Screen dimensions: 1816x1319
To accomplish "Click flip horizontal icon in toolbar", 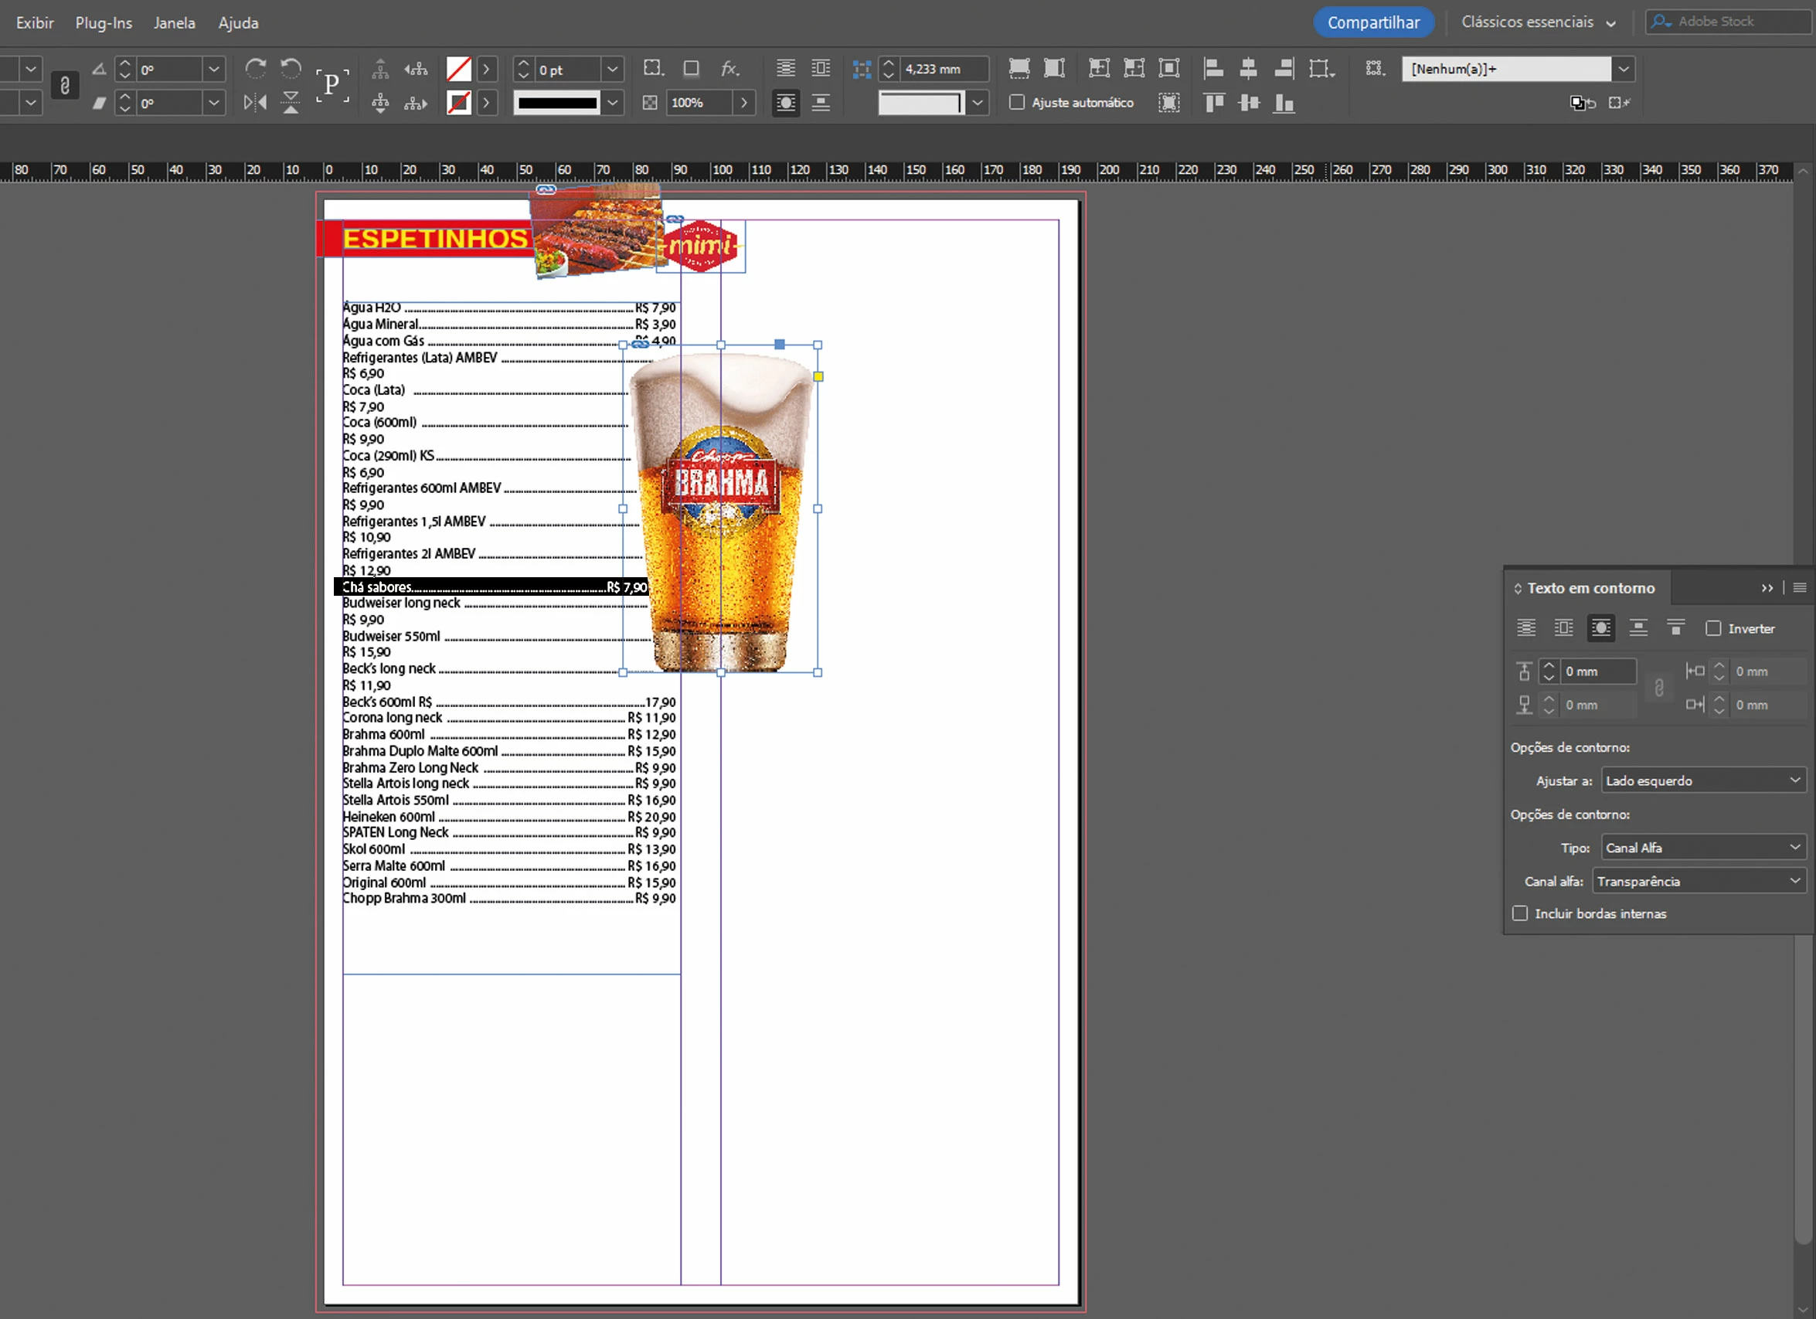I will click(x=256, y=103).
